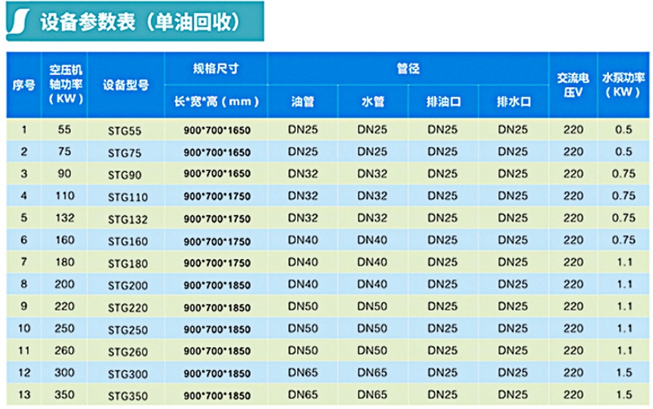Select the STG110 model cell
Viewport: 653px width, 409px height.
pyautogui.click(x=126, y=197)
